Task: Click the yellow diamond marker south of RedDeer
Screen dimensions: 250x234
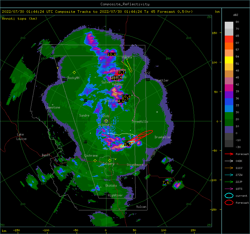Action: tap(114, 90)
